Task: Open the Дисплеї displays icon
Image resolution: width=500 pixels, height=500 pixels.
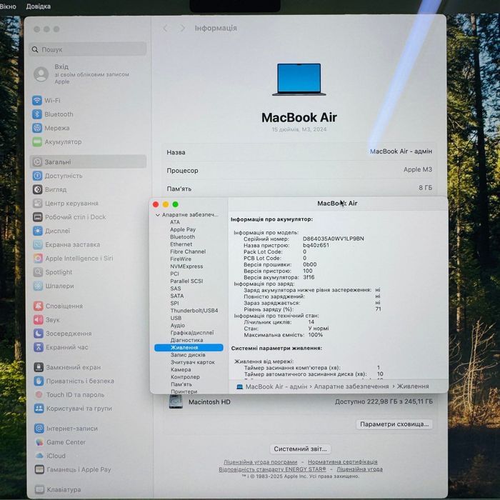Action: point(38,231)
